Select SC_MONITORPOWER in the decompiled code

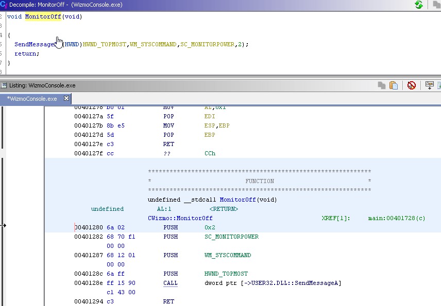(207, 44)
